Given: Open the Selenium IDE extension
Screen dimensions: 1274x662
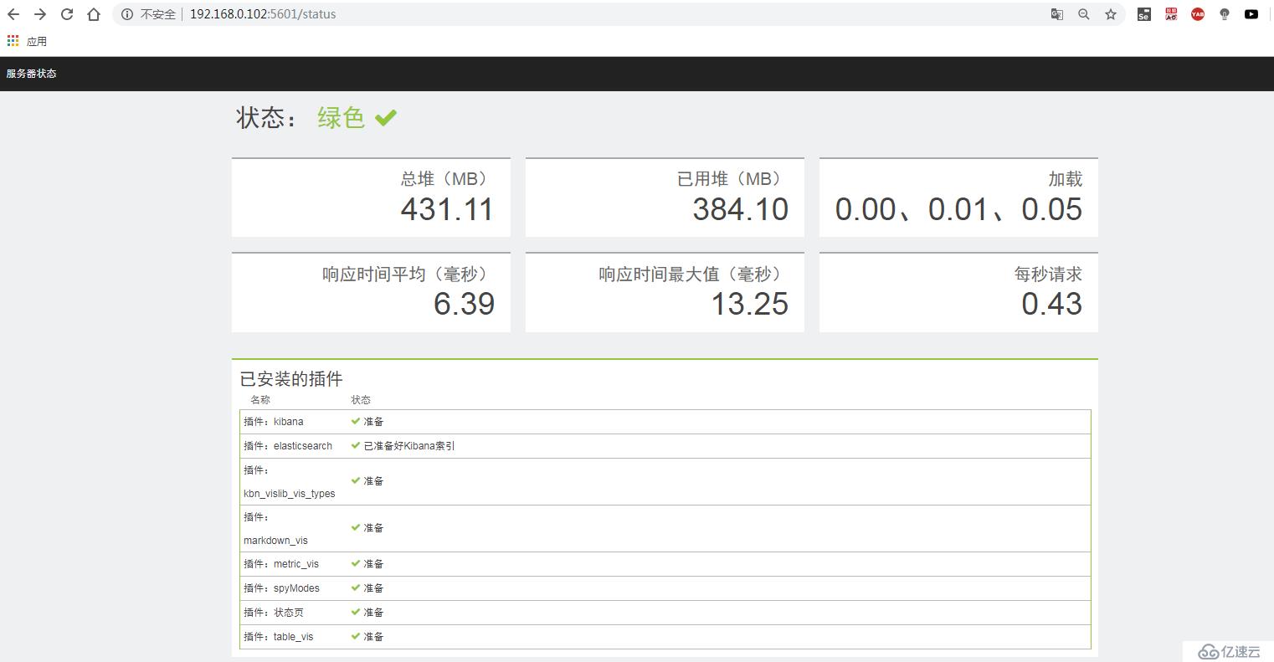Looking at the screenshot, I should (x=1144, y=14).
